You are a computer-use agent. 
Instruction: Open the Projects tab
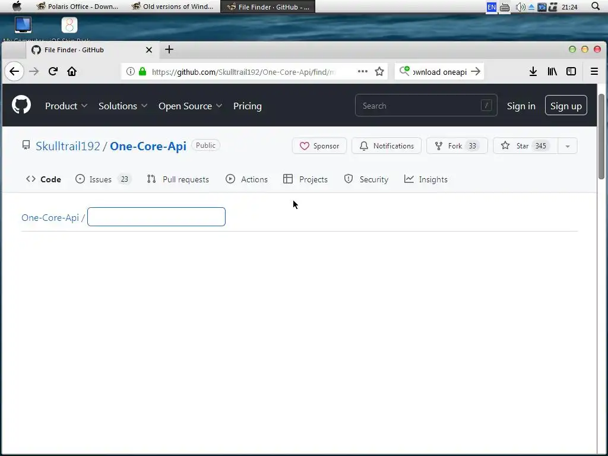click(x=306, y=179)
